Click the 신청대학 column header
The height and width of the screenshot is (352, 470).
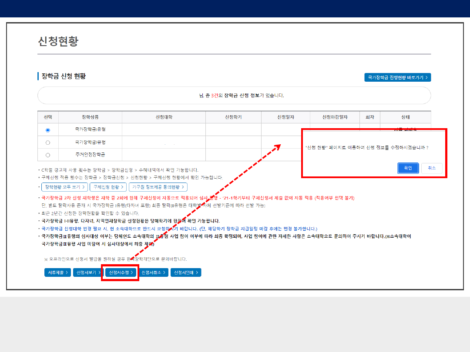[164, 117]
